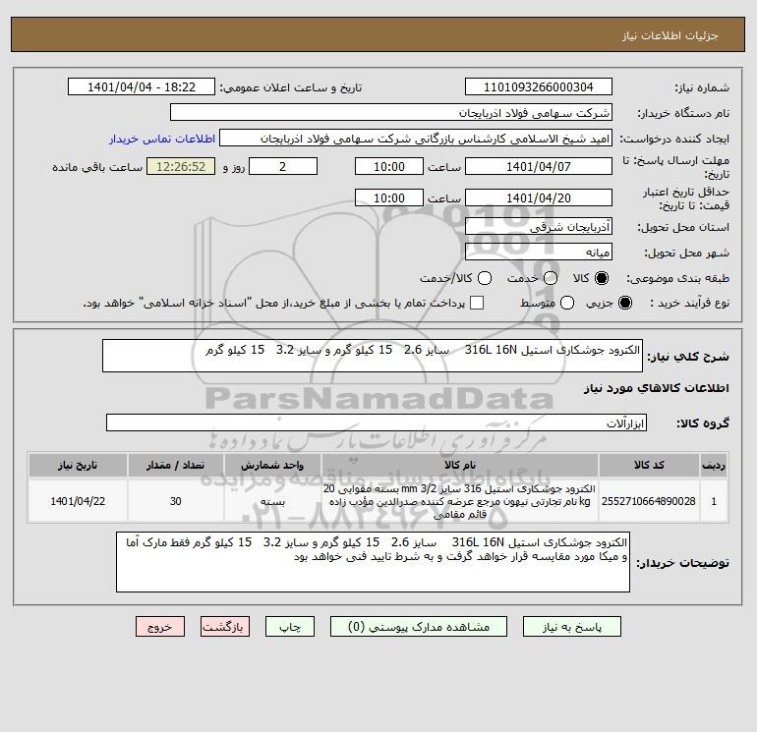Select the متوسط purchase type radio
This screenshot has width=757, height=732.
567,303
